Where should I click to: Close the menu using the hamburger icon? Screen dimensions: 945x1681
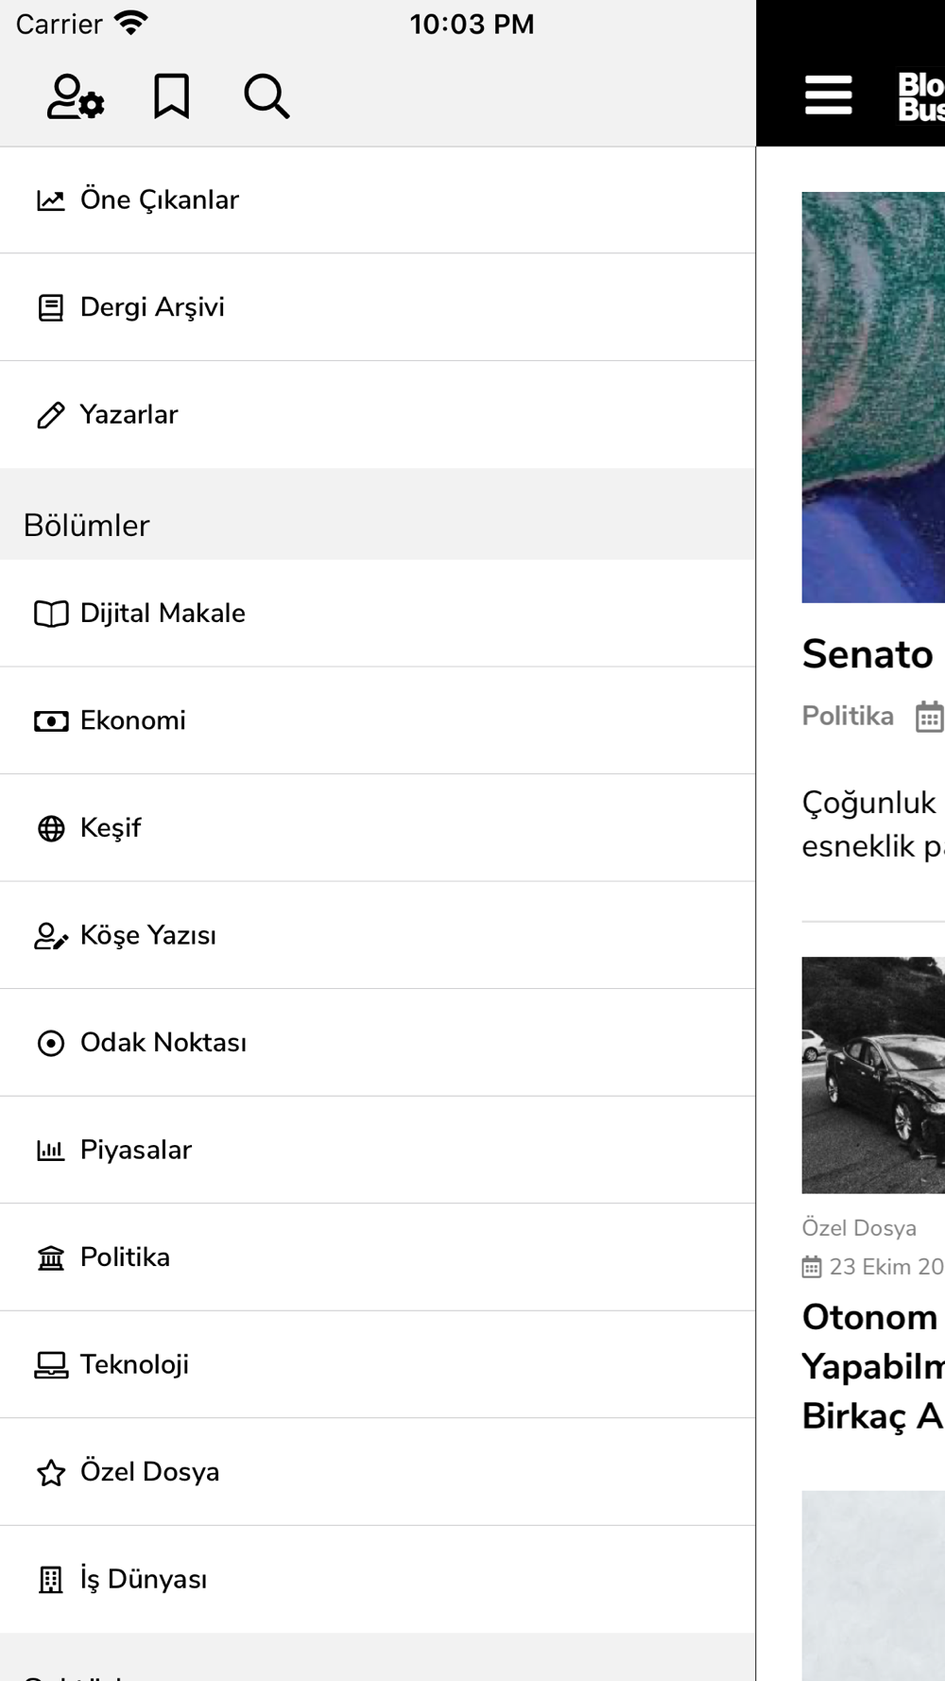[828, 95]
